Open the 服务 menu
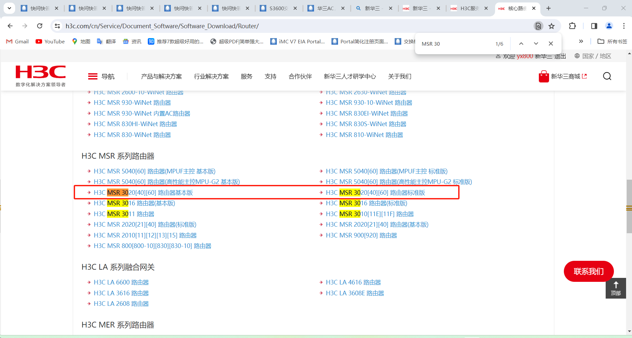 click(x=247, y=77)
